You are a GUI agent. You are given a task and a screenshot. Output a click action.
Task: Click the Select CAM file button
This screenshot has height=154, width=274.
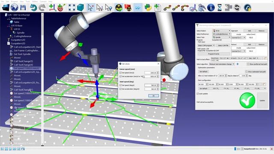coord(223,45)
